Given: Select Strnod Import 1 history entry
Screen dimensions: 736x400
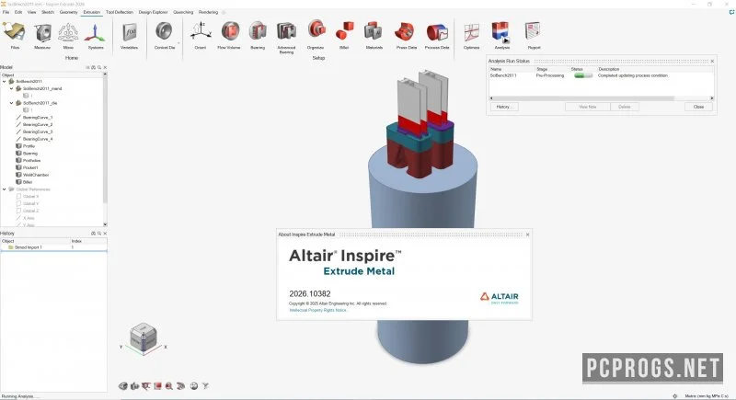Looking at the screenshot, I should pos(29,247).
